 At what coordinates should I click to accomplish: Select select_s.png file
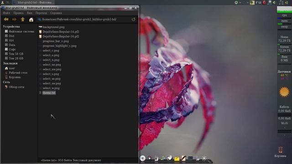(x=51, y=74)
